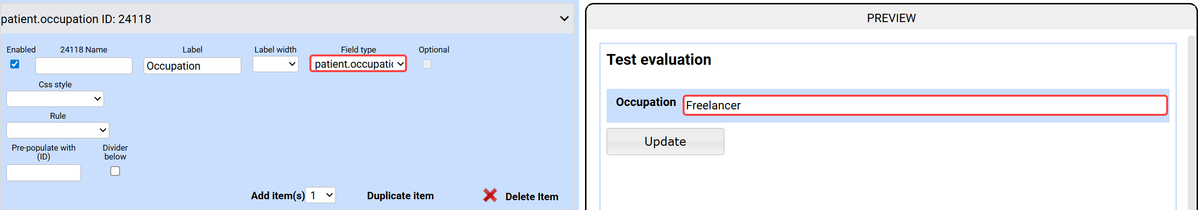Click the Occupation field containing Freelancer
Viewport: 1198px width, 210px height.
[x=925, y=105]
